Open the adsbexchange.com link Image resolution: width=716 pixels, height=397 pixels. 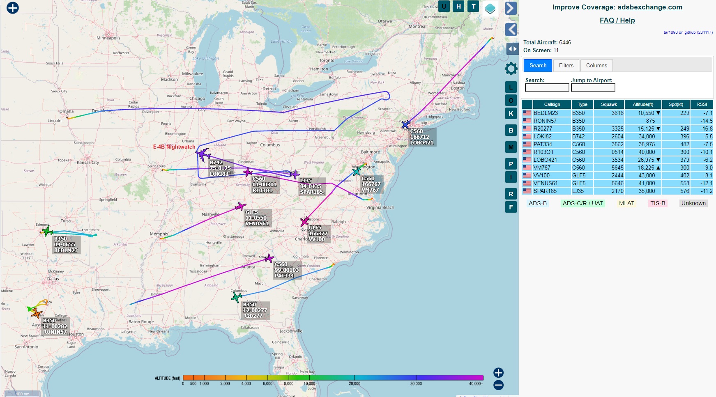click(649, 7)
